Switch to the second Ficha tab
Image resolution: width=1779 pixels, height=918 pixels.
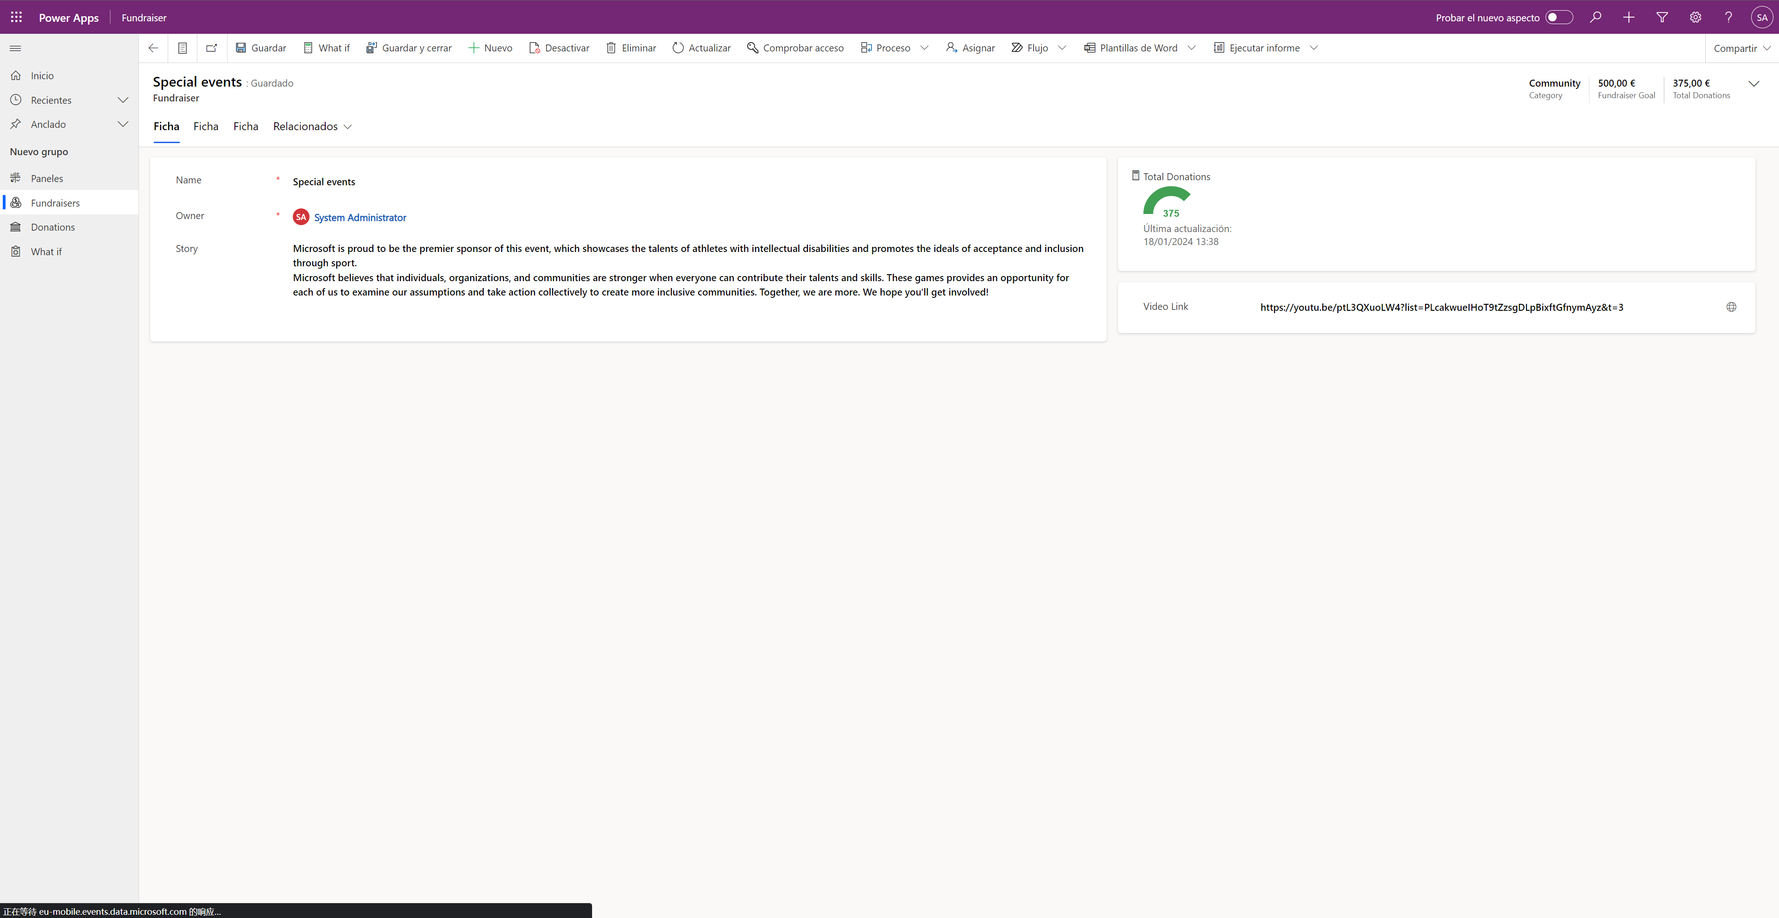(x=206, y=126)
